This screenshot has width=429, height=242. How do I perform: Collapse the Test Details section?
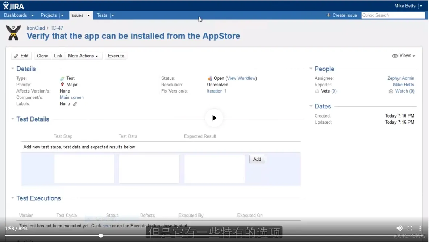pos(13,119)
